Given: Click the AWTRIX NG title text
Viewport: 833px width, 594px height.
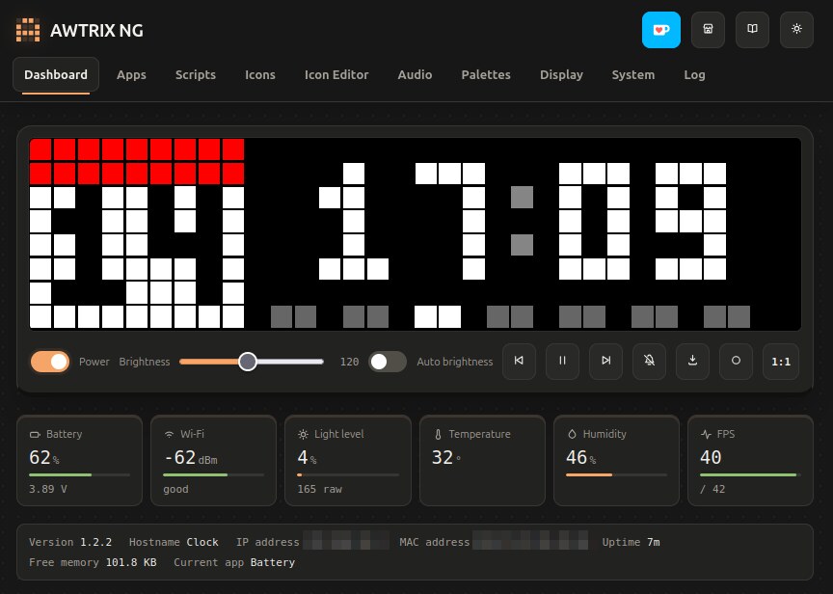Looking at the screenshot, I should pyautogui.click(x=96, y=30).
